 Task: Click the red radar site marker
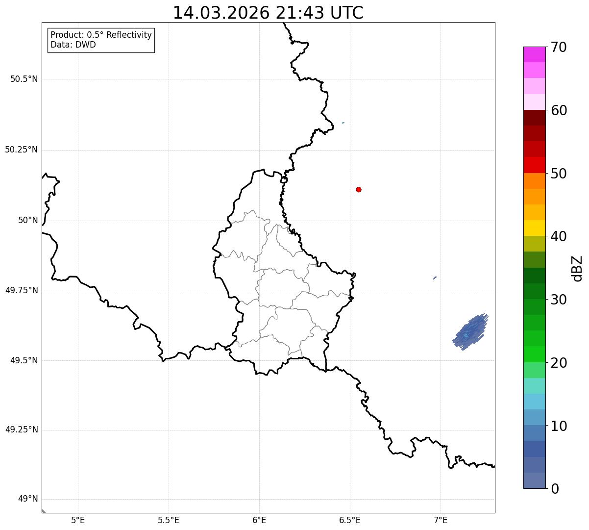pos(359,189)
